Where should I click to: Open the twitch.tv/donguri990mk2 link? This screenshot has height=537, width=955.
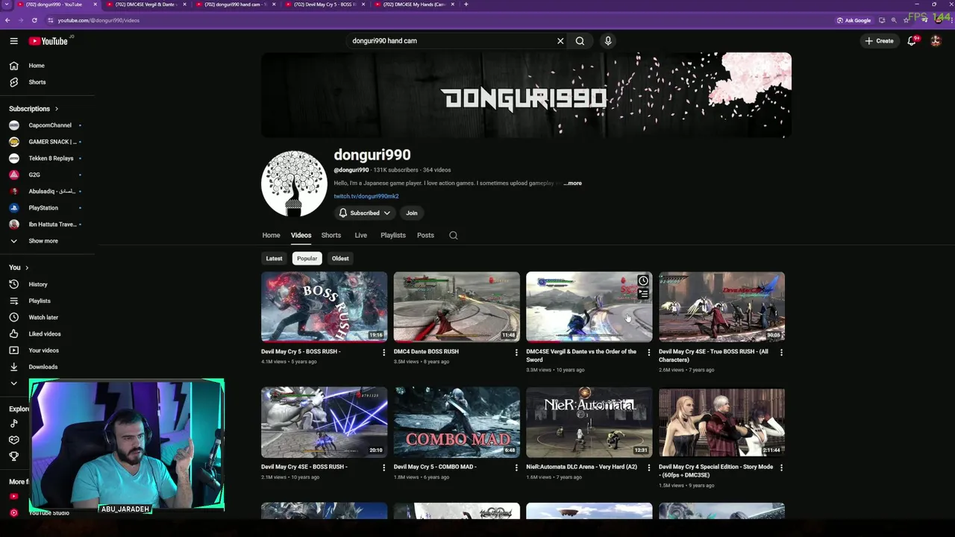click(x=366, y=196)
